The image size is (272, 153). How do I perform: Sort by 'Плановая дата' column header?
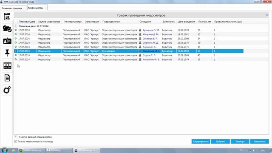click(x=27, y=22)
